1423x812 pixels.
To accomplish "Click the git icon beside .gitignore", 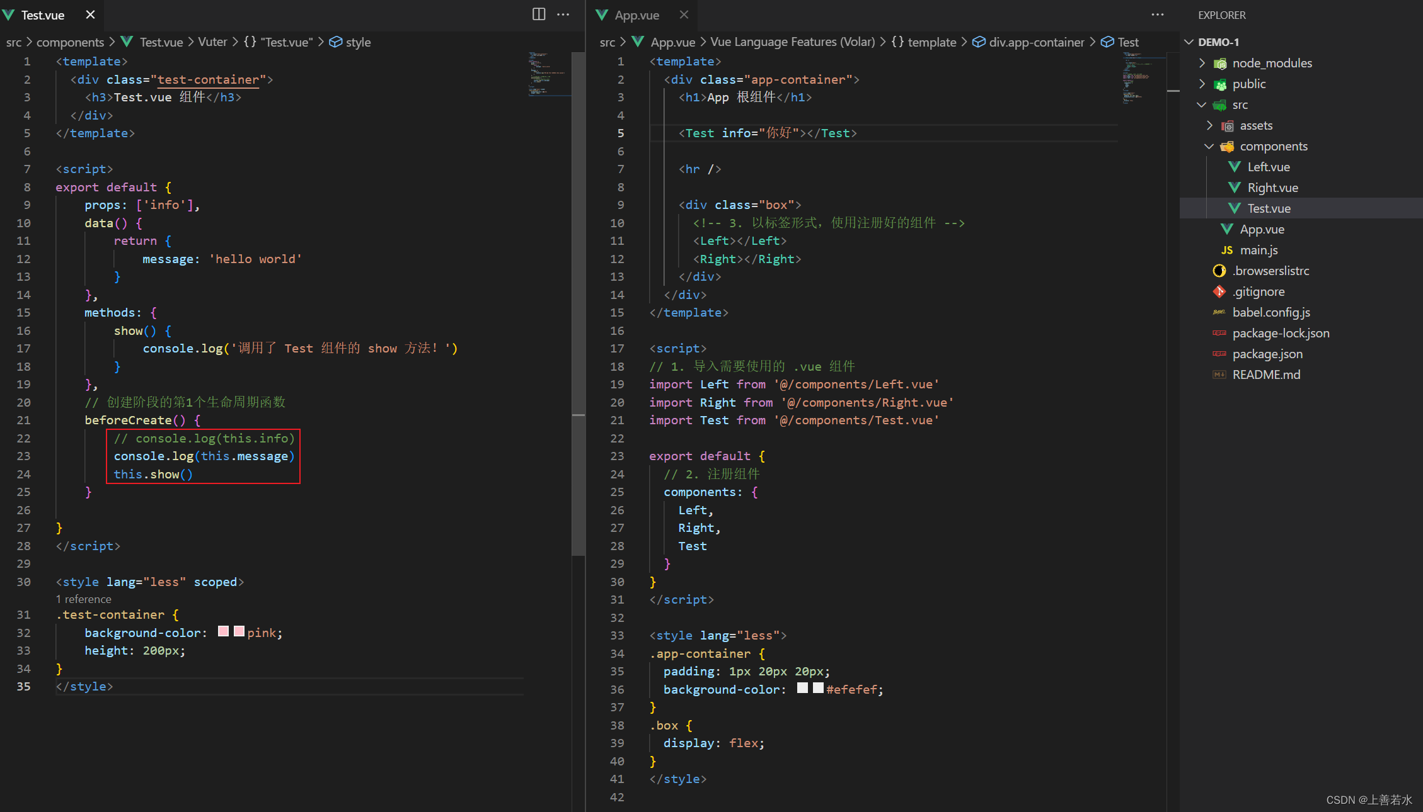I will tap(1219, 291).
